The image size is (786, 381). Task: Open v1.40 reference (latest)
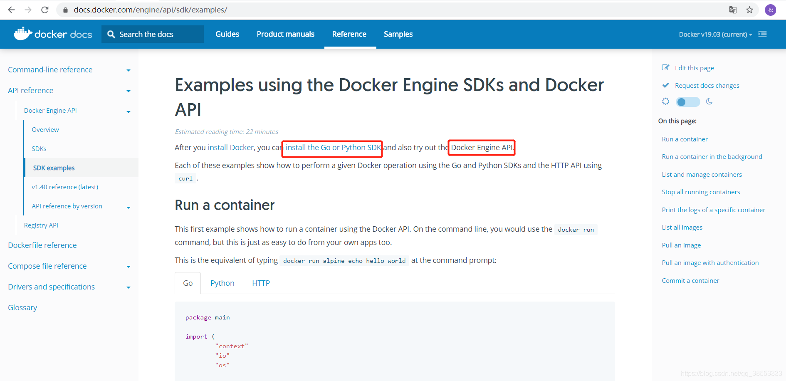pos(65,187)
